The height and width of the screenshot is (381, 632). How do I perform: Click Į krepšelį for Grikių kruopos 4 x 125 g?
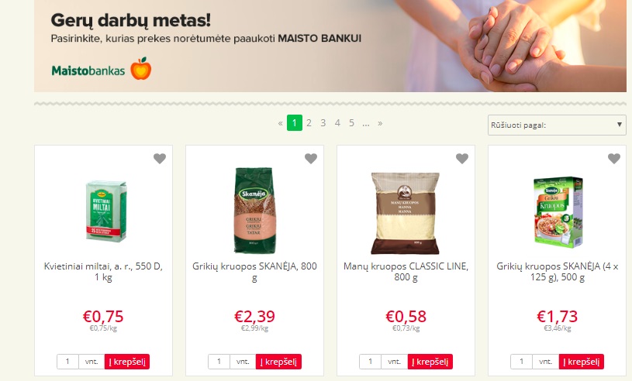(x=582, y=362)
